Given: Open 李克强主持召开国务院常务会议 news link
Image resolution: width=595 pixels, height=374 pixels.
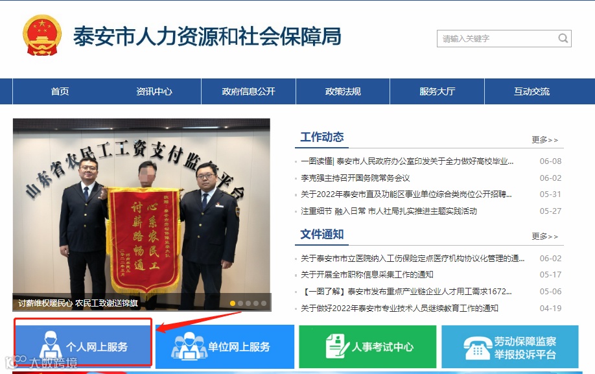Looking at the screenshot, I should [x=355, y=178].
